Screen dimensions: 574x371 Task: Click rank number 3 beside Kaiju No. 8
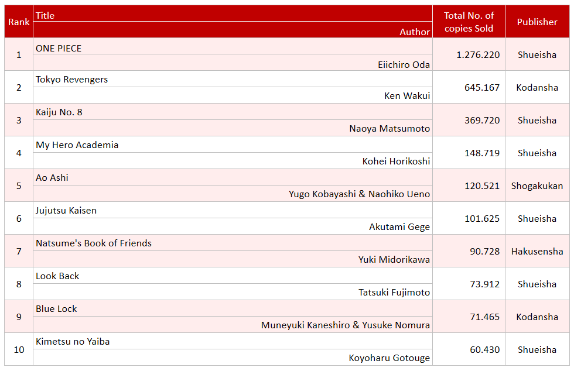(x=19, y=121)
